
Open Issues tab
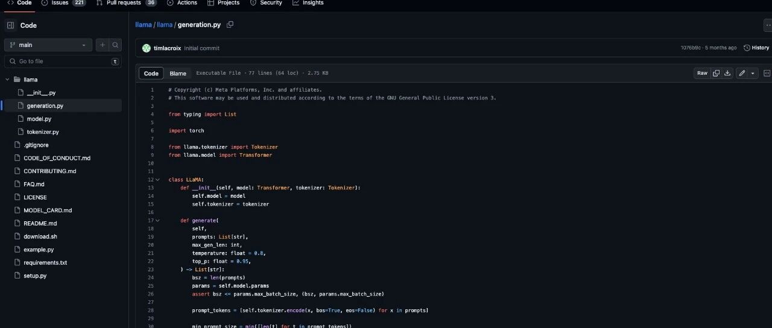point(64,3)
